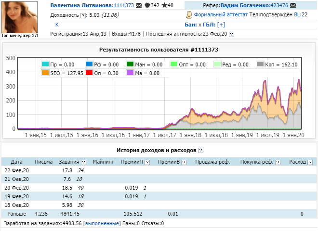Open referrer link Вадим Богаченко:423476
The height and width of the screenshot is (231, 318).
tap(254, 5)
